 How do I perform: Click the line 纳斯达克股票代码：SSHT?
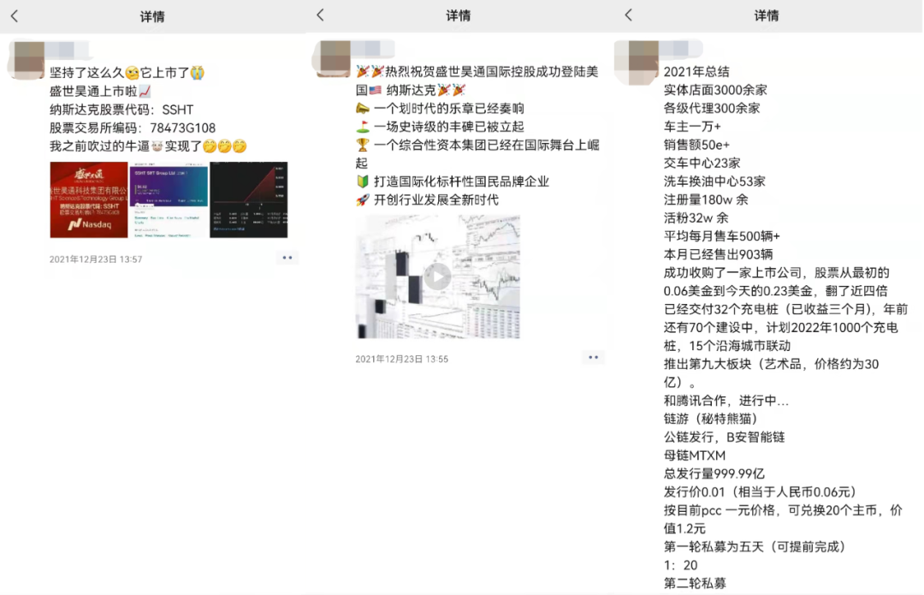[x=121, y=110]
